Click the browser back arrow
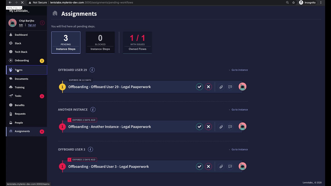This screenshot has width=331, height=186. (10, 3)
